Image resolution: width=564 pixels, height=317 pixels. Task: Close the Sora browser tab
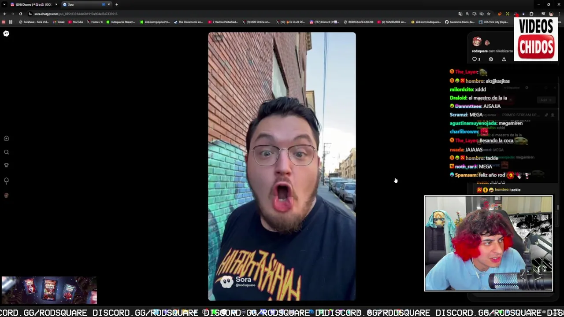point(109,4)
